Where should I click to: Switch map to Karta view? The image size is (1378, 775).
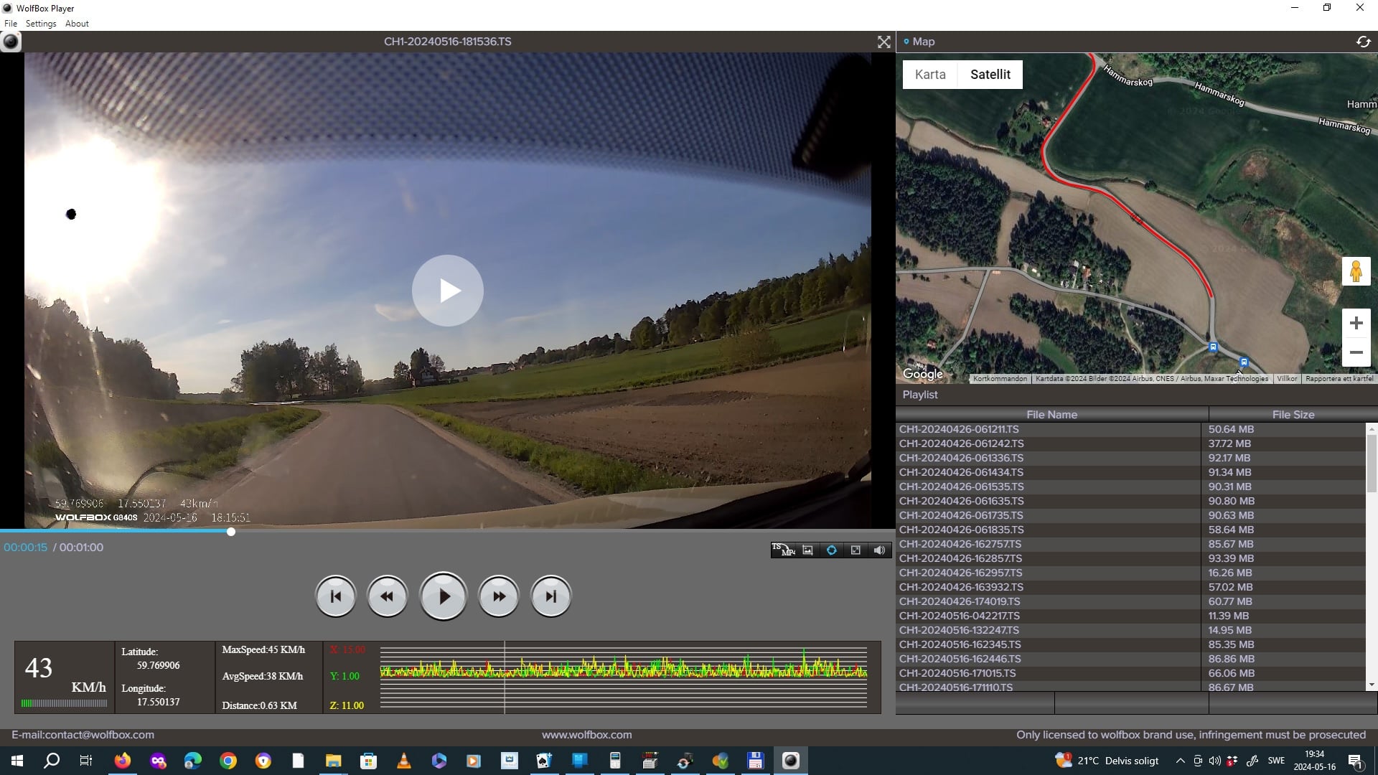[x=930, y=75]
